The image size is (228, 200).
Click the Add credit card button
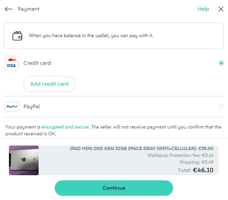point(49,84)
